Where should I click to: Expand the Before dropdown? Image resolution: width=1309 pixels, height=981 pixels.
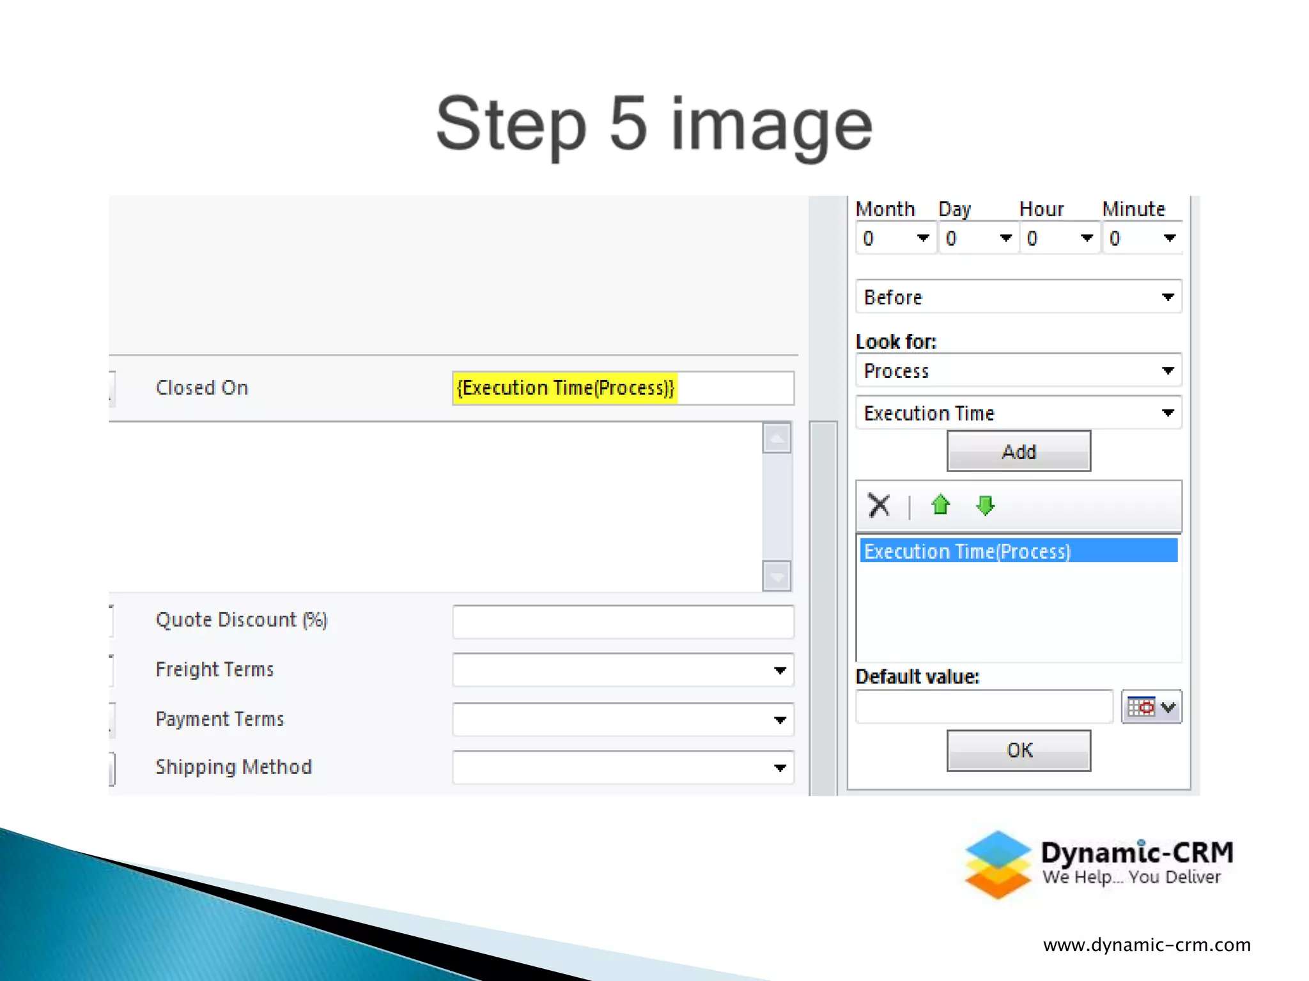(1019, 296)
